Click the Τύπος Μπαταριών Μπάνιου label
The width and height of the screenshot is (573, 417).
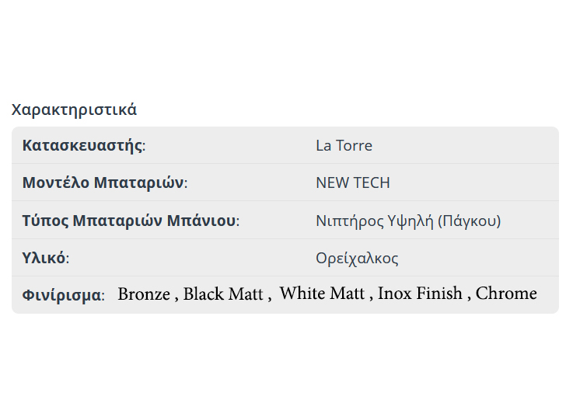coord(129,221)
